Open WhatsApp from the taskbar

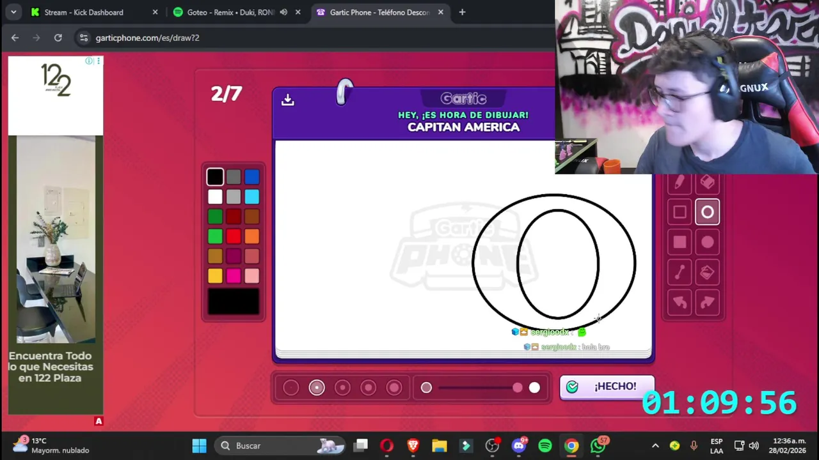tap(598, 446)
